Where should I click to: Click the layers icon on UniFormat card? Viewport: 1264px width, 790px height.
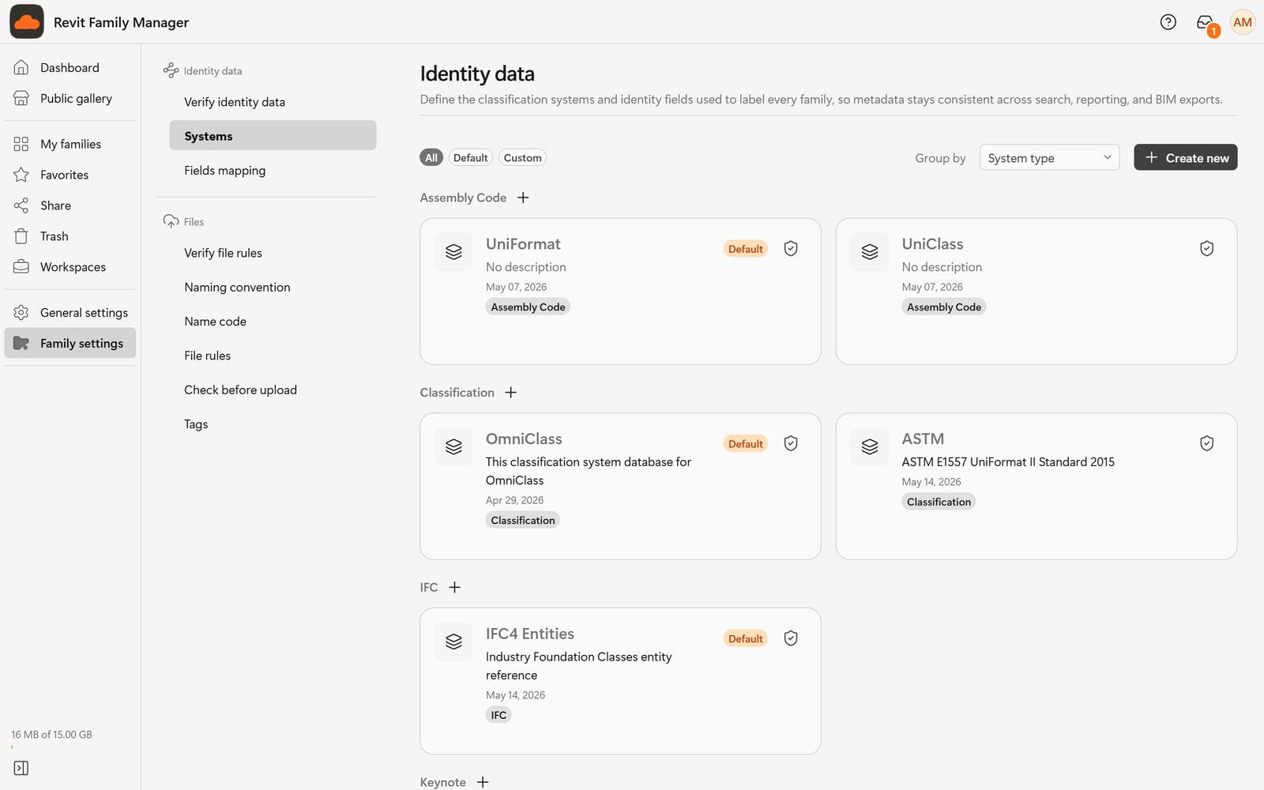(x=453, y=252)
